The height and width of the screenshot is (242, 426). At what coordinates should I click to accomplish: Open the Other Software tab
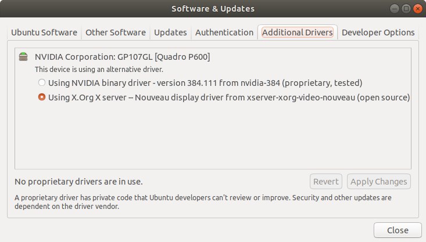tap(116, 32)
